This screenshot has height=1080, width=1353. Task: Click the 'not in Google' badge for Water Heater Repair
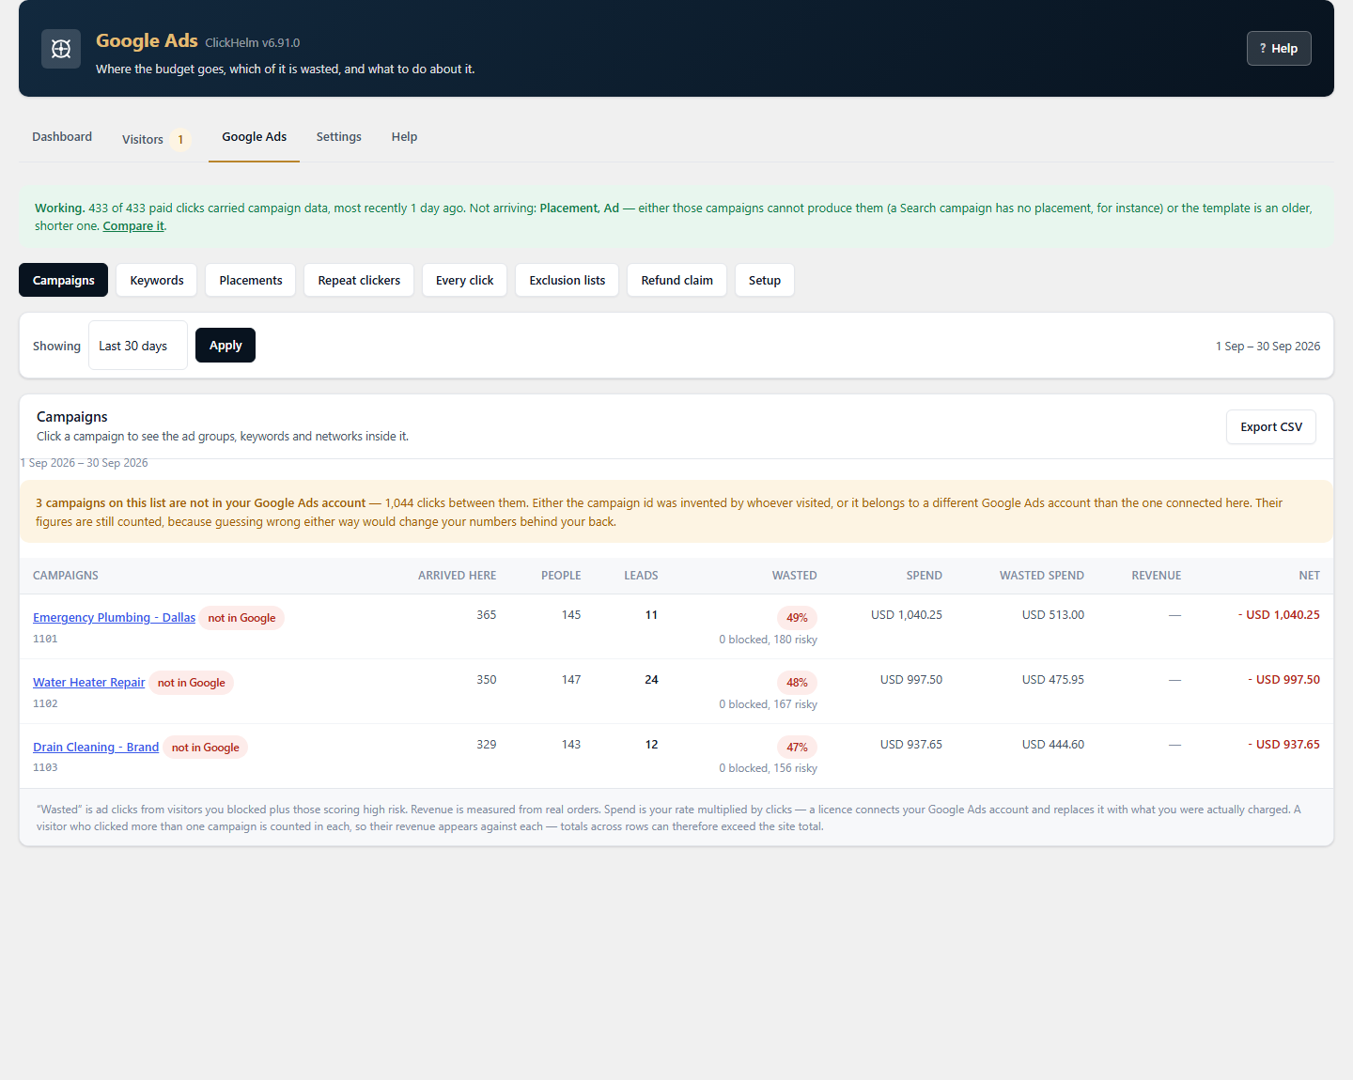point(192,683)
